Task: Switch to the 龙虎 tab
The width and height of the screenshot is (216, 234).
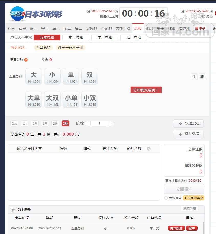Action: [x=149, y=28]
